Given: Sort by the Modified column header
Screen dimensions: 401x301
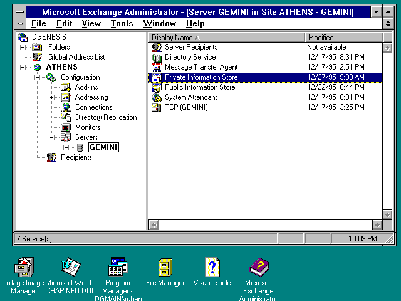Looking at the screenshot, I should (344, 38).
